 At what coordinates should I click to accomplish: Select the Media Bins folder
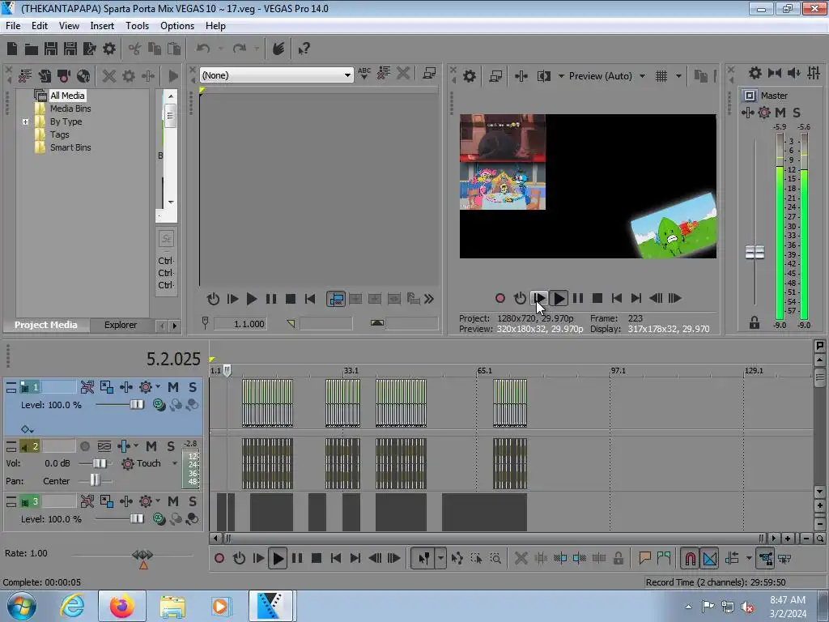click(x=70, y=109)
